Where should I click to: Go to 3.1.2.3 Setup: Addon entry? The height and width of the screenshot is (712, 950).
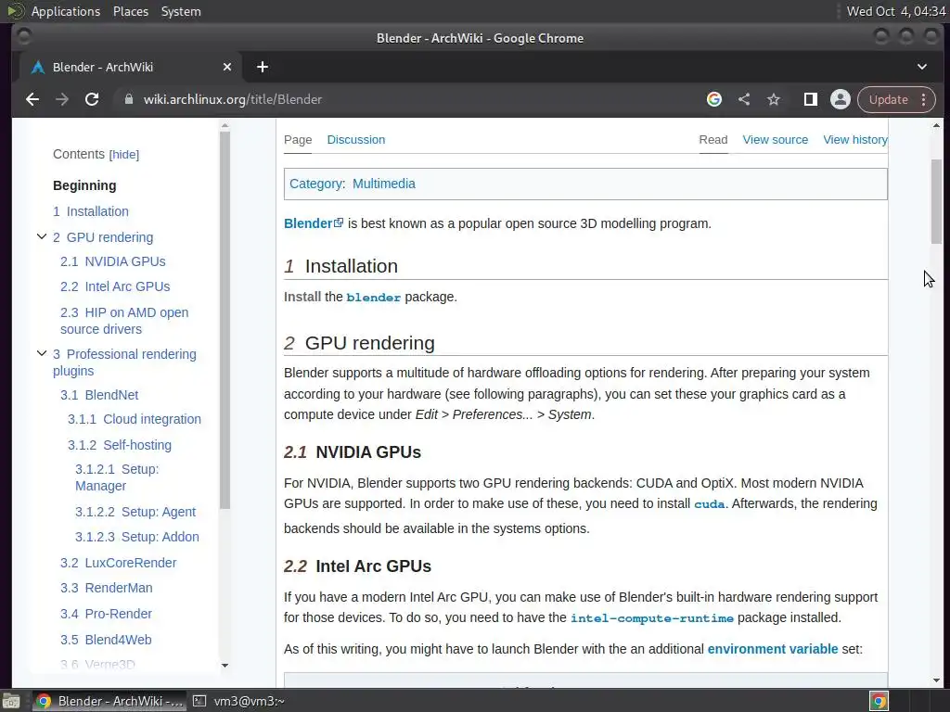(137, 537)
